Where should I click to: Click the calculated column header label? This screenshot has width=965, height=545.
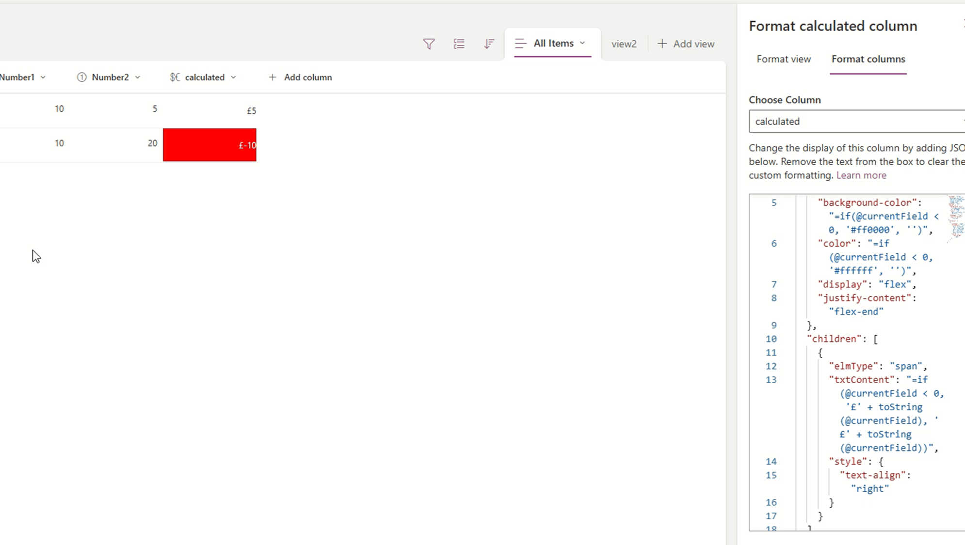coord(205,78)
